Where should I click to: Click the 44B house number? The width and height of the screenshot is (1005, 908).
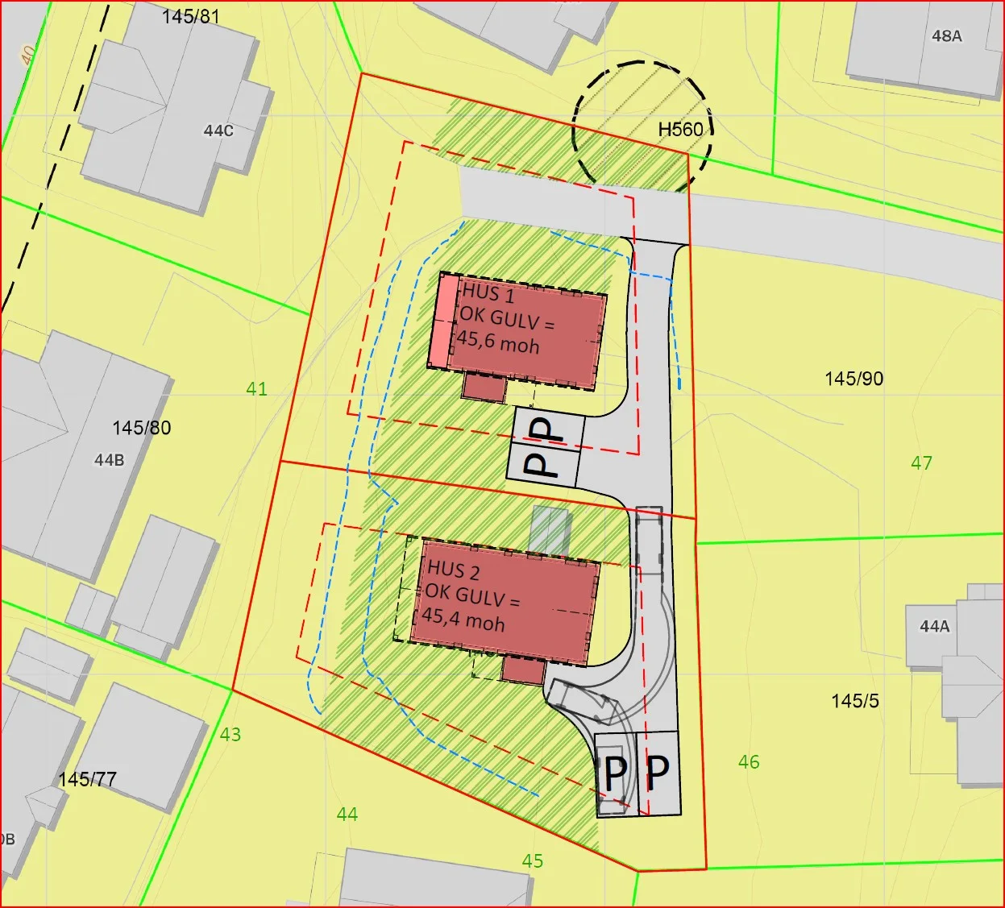110,460
